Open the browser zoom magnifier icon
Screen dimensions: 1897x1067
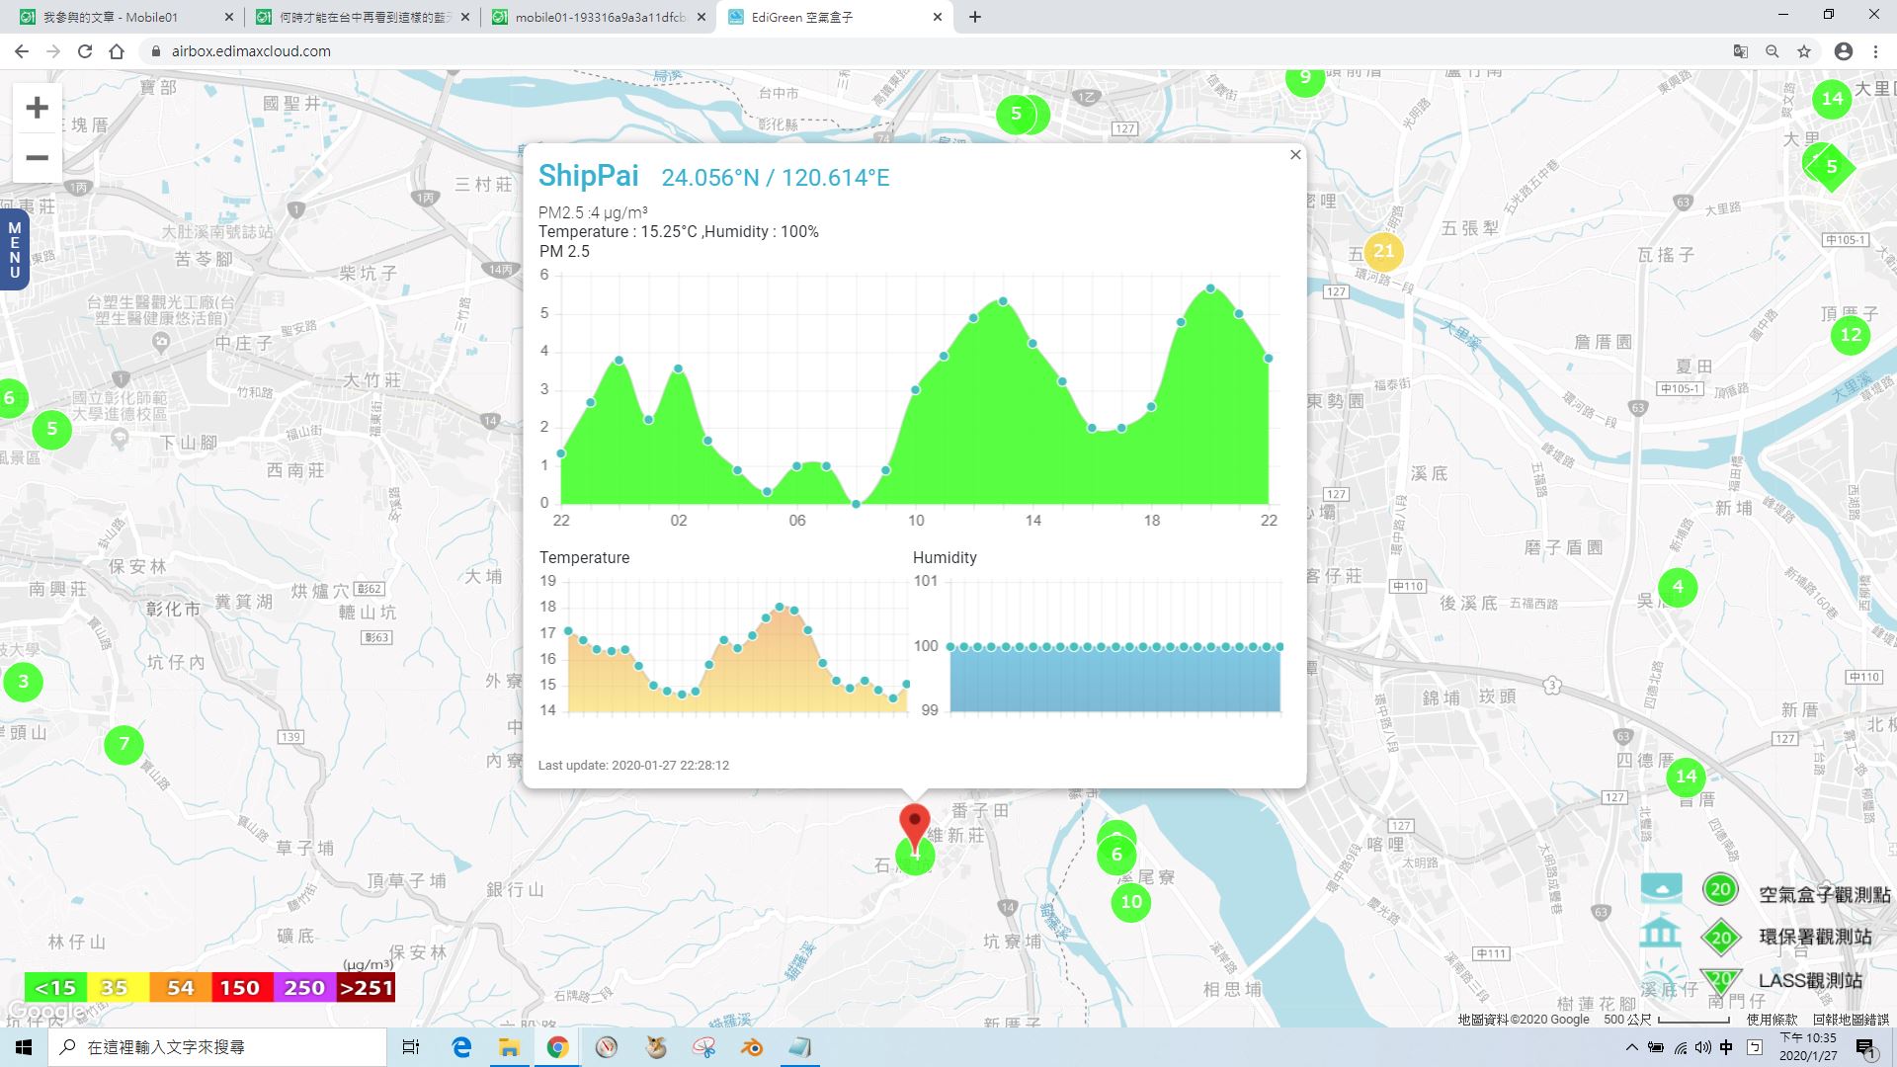1773,51
